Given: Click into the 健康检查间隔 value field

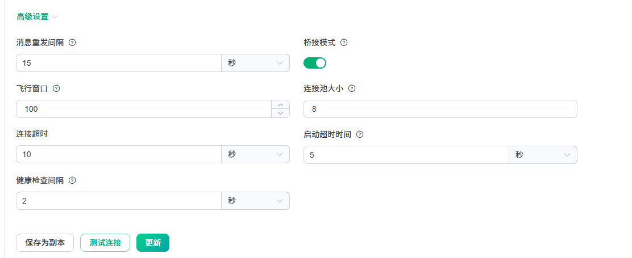Looking at the screenshot, I should (x=118, y=201).
